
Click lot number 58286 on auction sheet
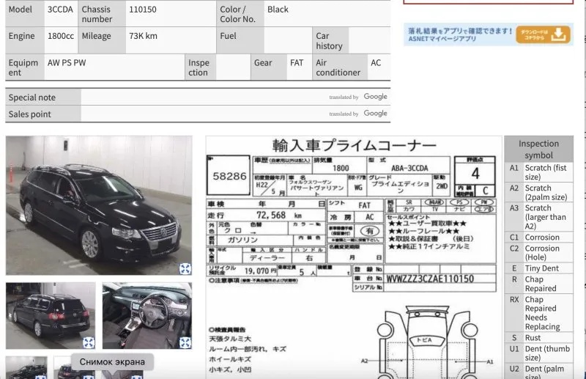pos(229,176)
